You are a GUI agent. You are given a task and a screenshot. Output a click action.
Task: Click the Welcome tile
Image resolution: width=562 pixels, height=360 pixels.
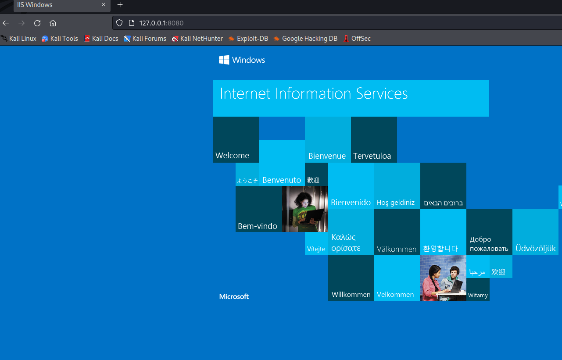(x=236, y=139)
